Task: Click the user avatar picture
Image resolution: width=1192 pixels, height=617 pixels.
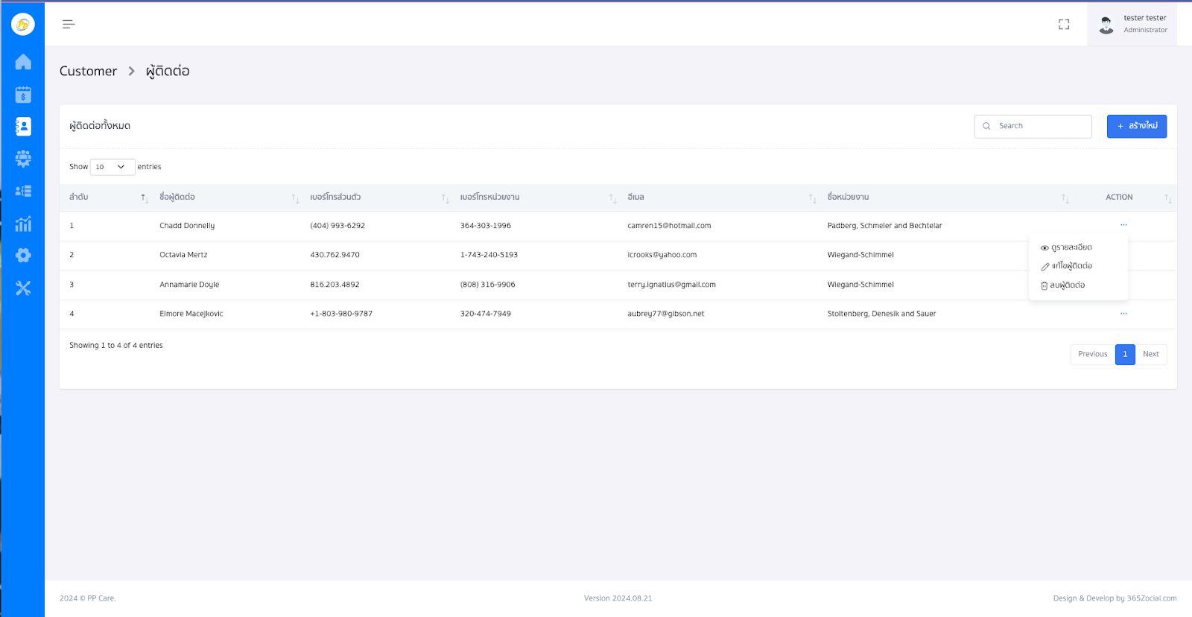Action: tap(1106, 25)
